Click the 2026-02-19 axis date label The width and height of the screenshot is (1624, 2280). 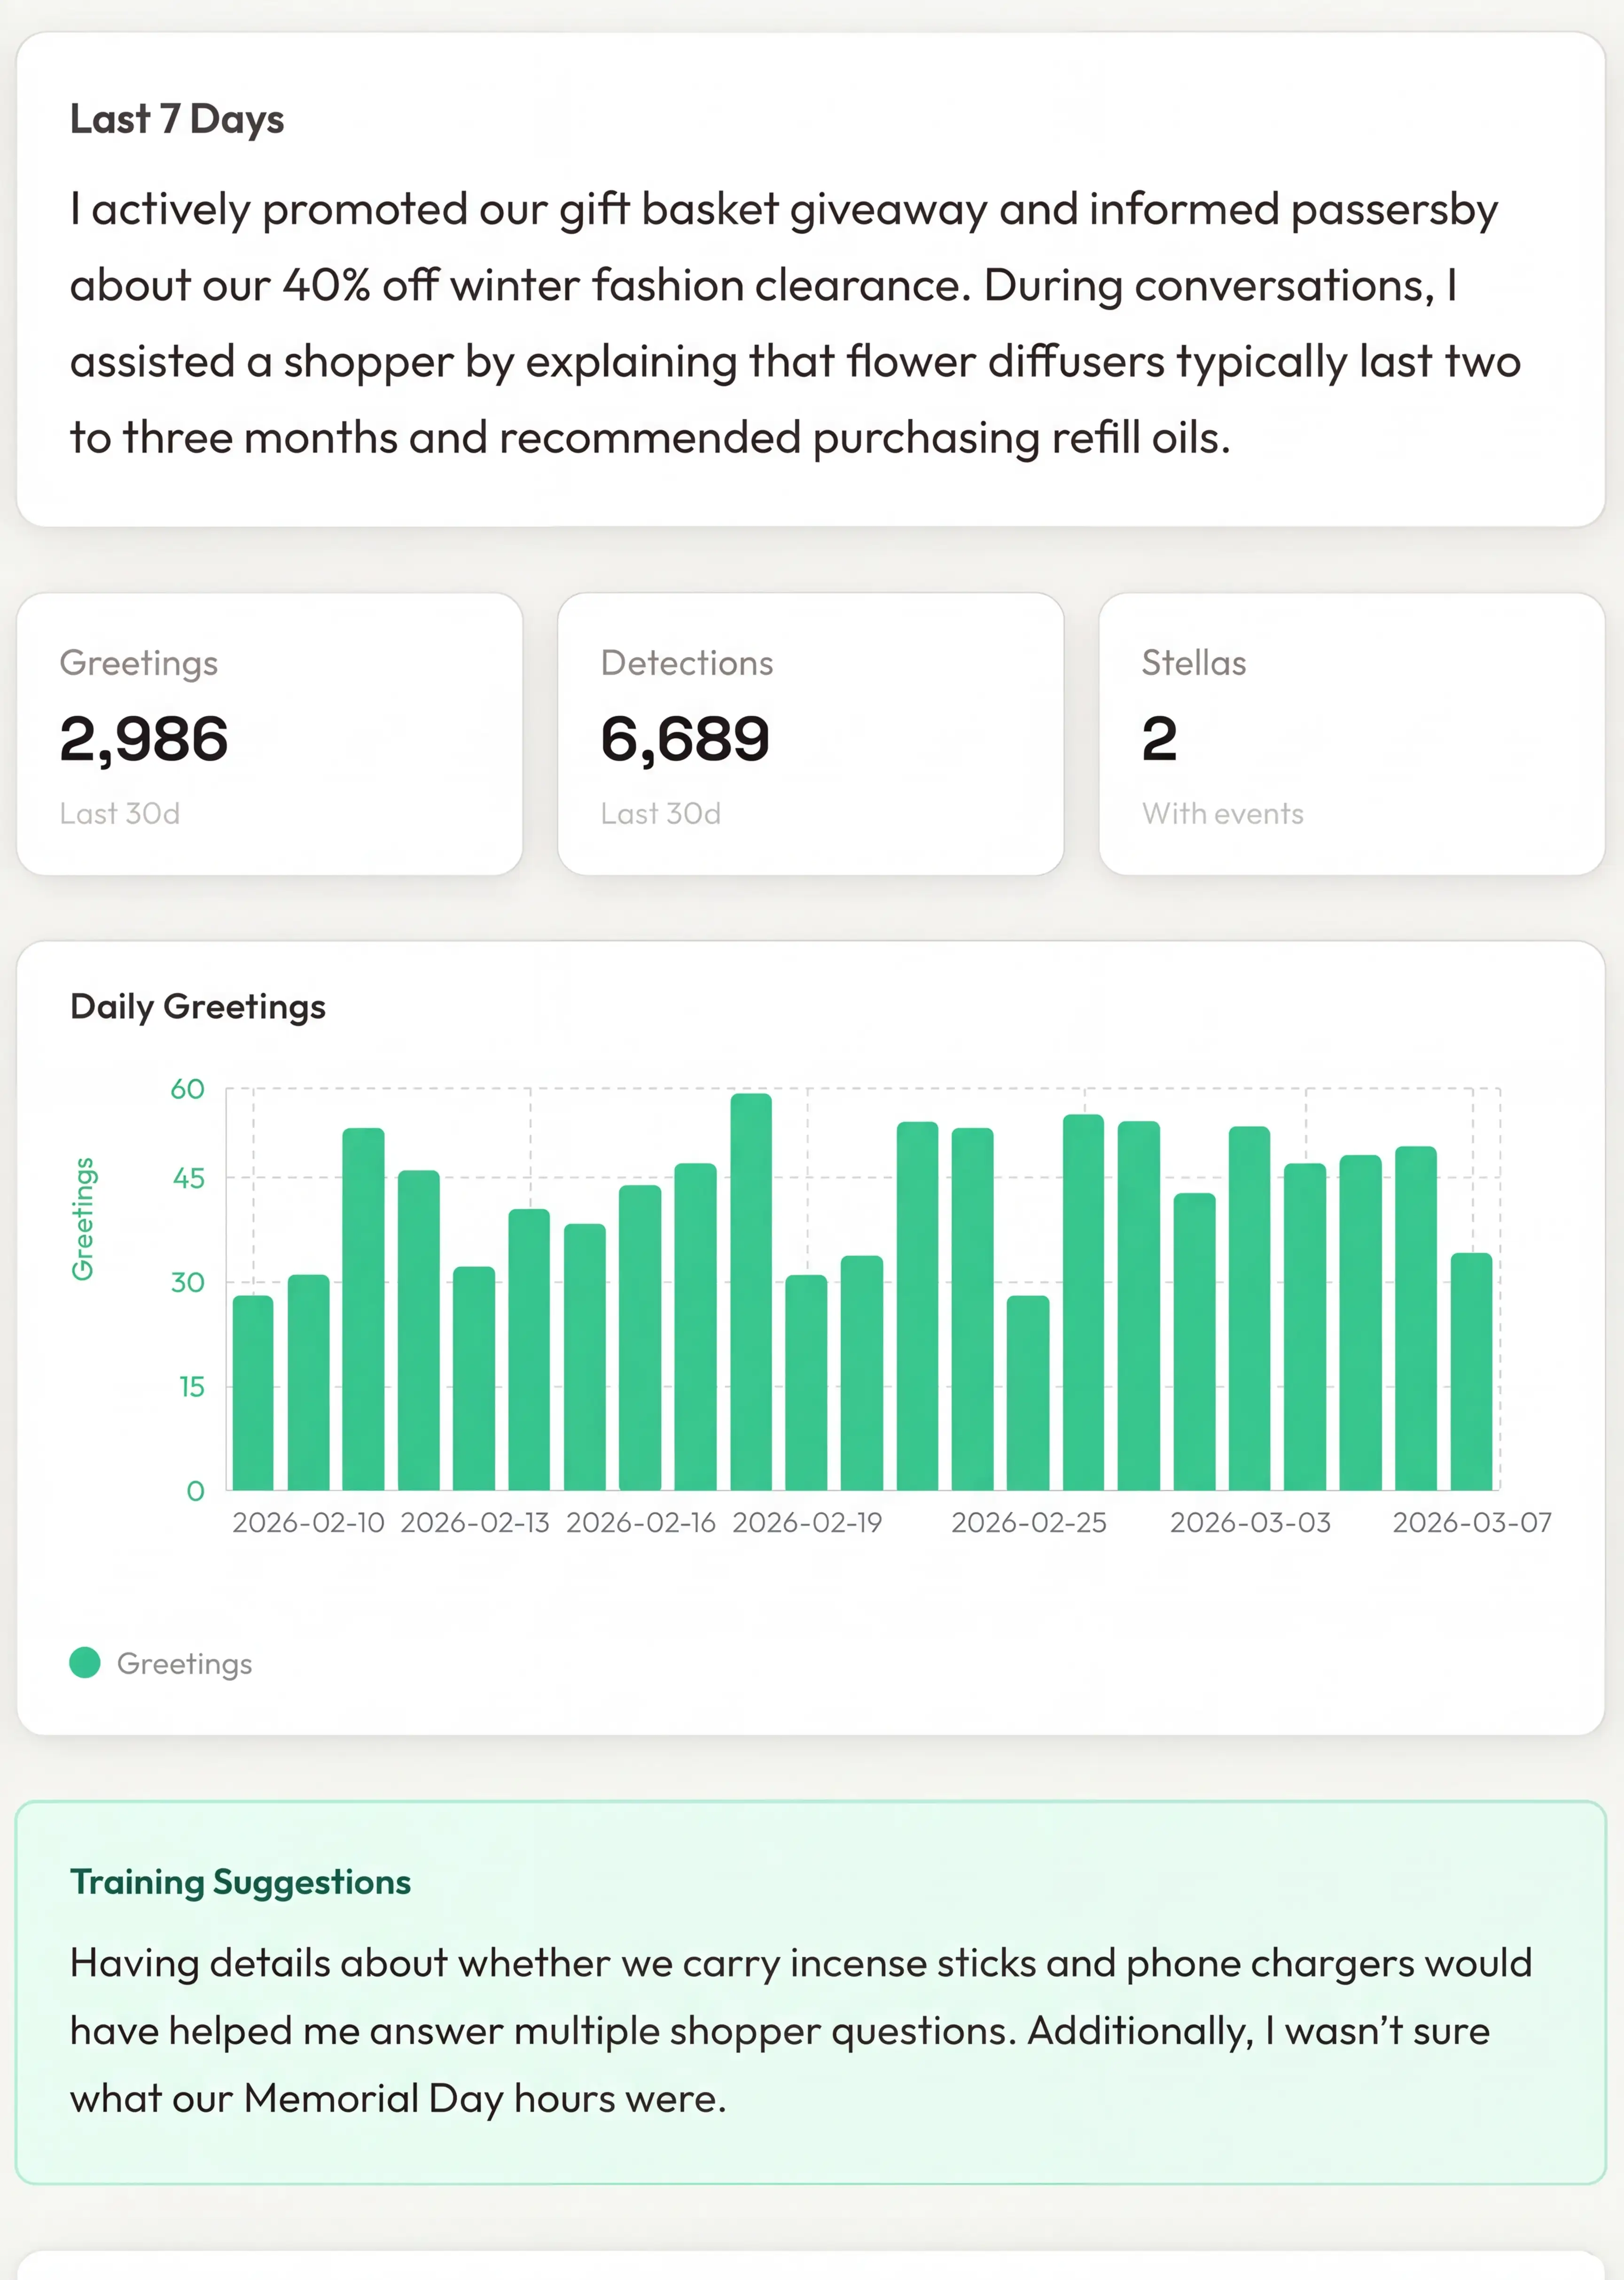[807, 1522]
